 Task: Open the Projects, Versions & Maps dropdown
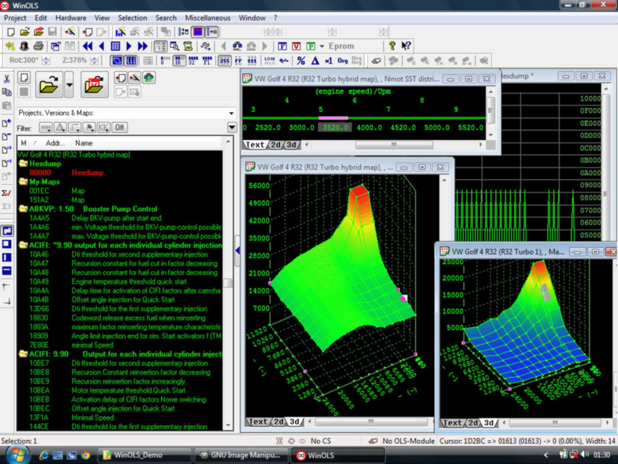point(231,113)
